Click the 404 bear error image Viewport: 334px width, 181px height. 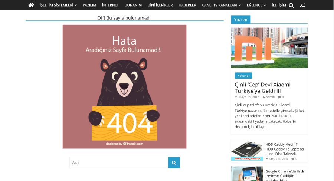pyautogui.click(x=124, y=87)
